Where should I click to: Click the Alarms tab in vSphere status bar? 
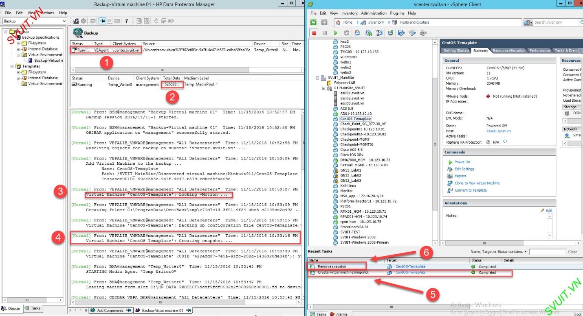[x=339, y=314]
